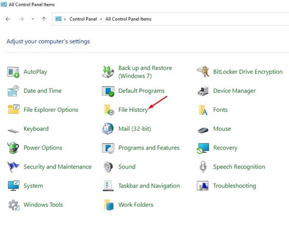Go up one level with Up arrow

pyautogui.click(x=44, y=19)
